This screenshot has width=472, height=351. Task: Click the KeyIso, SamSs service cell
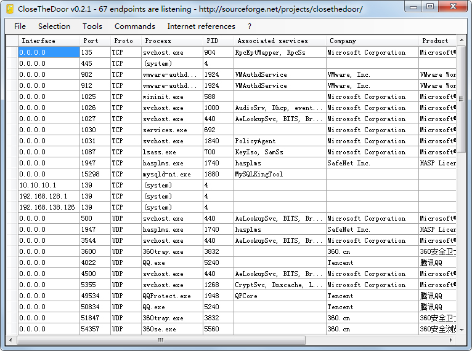pos(280,152)
